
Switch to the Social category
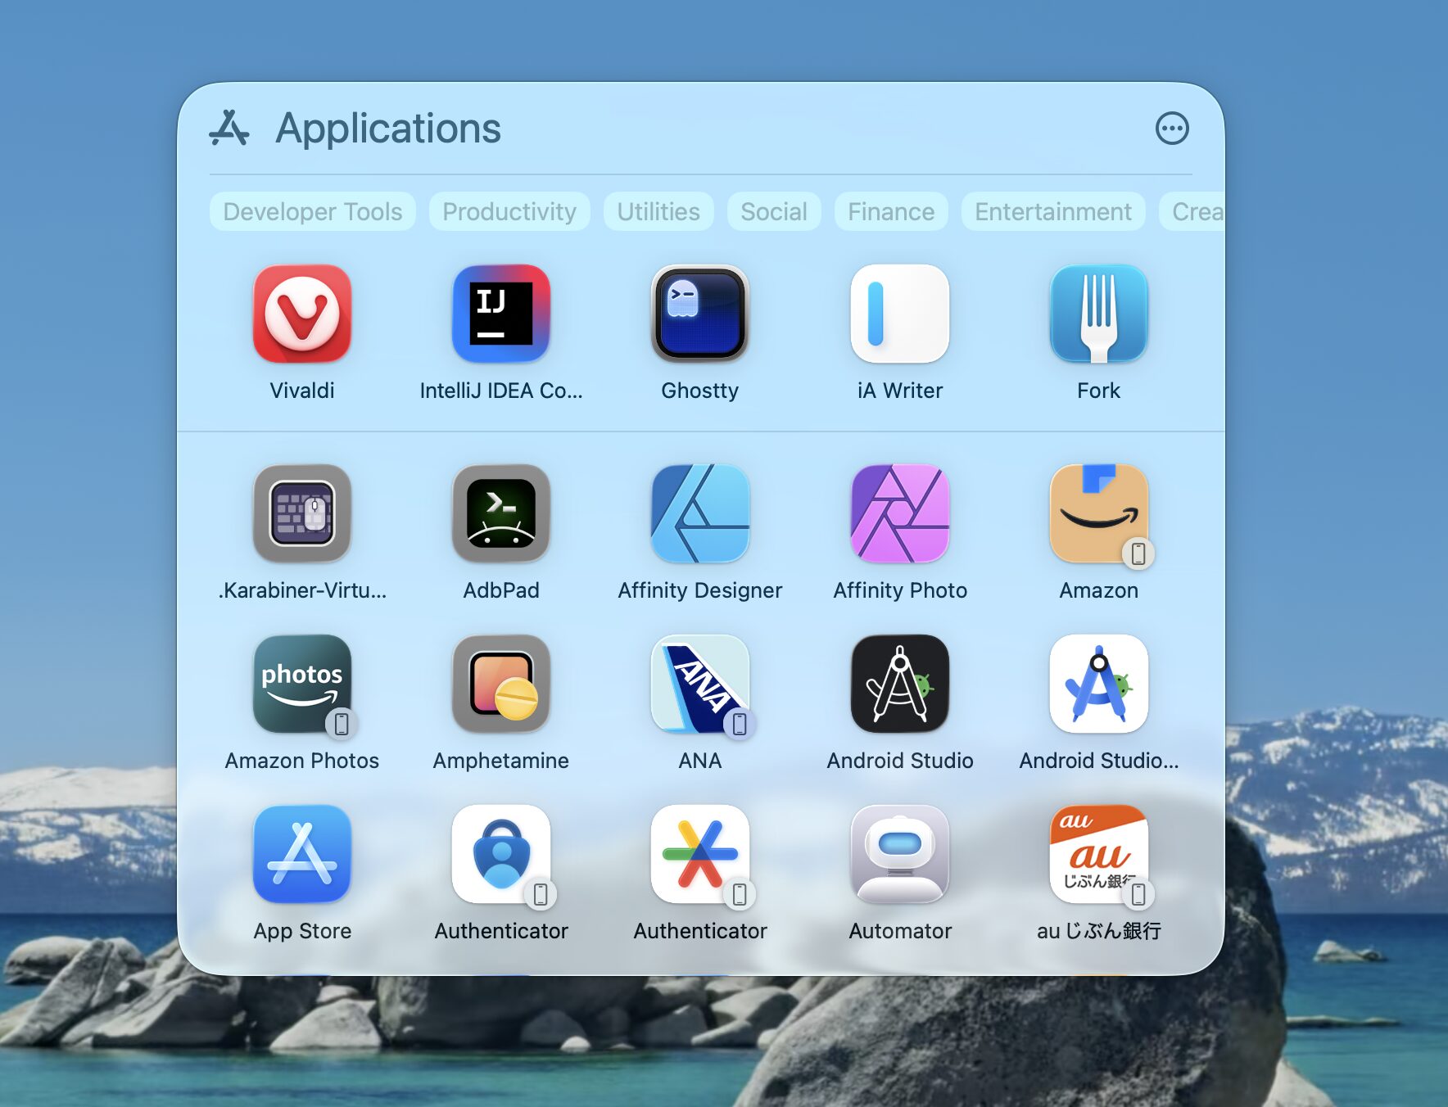pos(774,211)
